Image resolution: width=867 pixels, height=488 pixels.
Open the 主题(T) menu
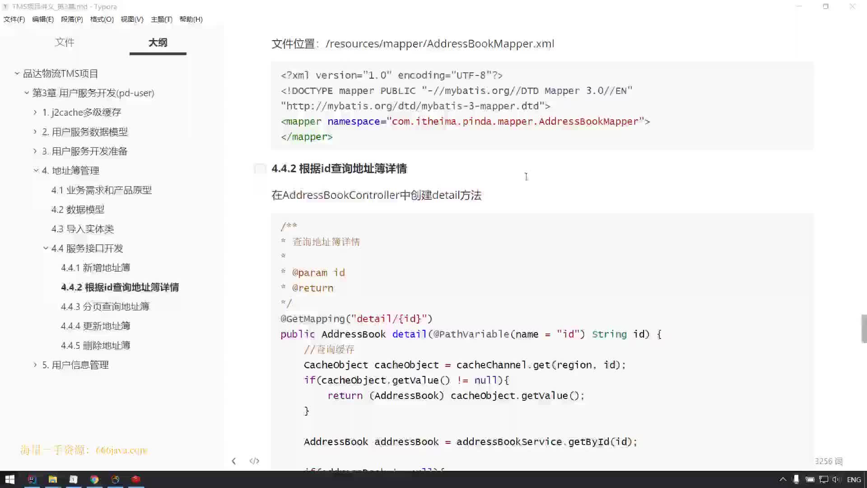coord(161,19)
